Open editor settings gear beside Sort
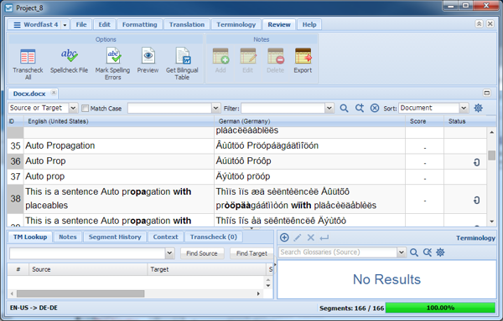503x321 pixels. point(479,108)
